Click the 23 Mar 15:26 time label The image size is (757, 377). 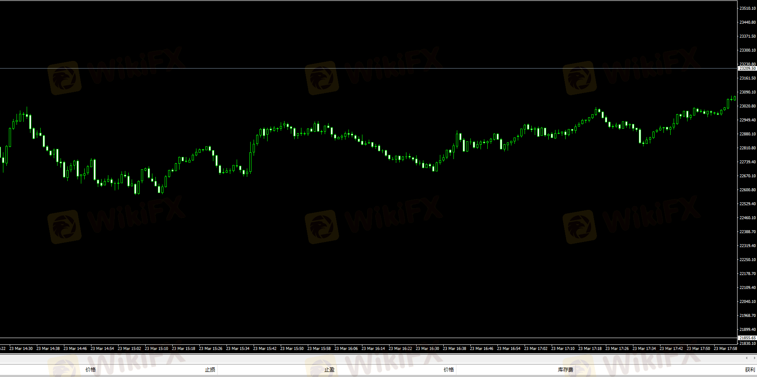click(x=211, y=349)
